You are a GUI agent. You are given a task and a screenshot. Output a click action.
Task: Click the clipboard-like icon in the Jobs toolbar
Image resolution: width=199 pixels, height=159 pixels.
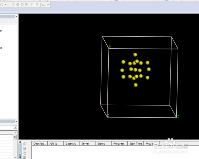point(25,148)
